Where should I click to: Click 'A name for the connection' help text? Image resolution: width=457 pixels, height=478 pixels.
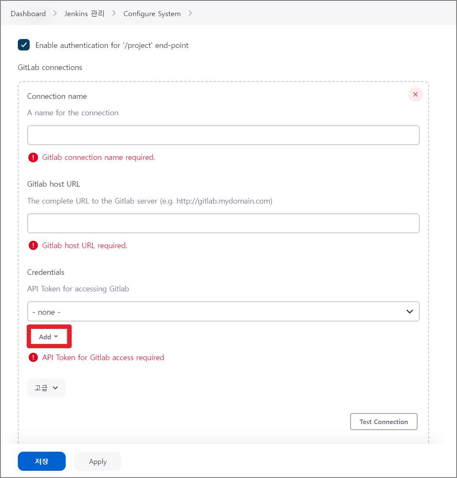(73, 113)
